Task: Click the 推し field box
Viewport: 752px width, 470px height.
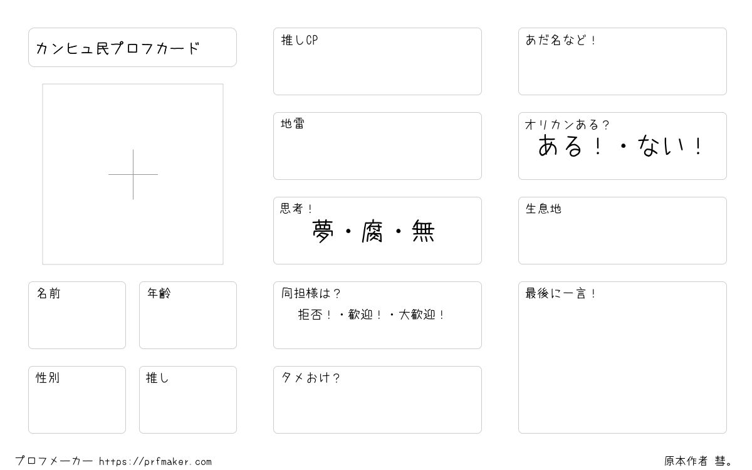Action: (188, 400)
